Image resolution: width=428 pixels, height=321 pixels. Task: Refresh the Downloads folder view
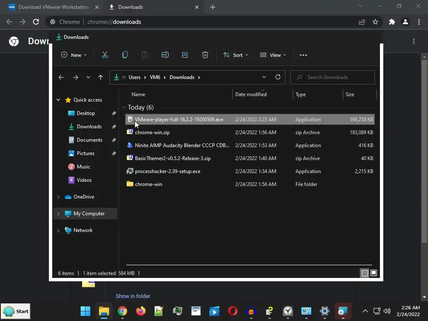278,77
